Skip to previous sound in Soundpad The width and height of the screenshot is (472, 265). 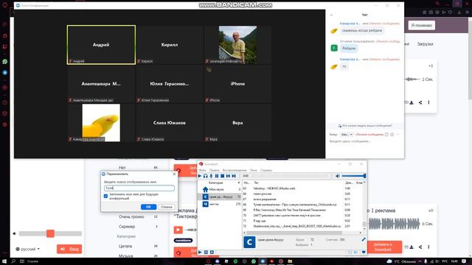click(x=228, y=176)
